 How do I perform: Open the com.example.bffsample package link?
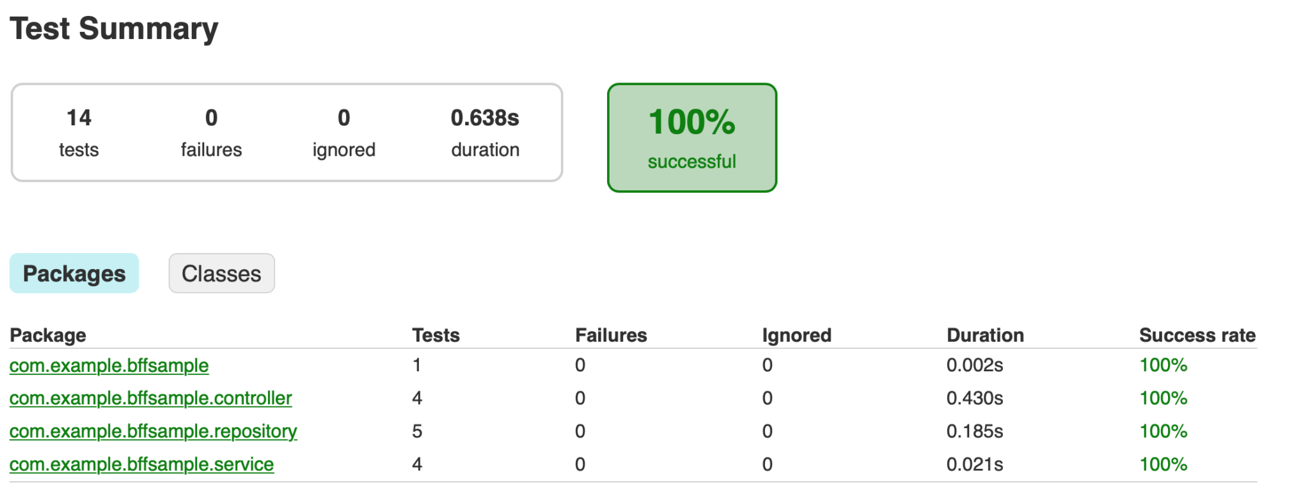[109, 365]
